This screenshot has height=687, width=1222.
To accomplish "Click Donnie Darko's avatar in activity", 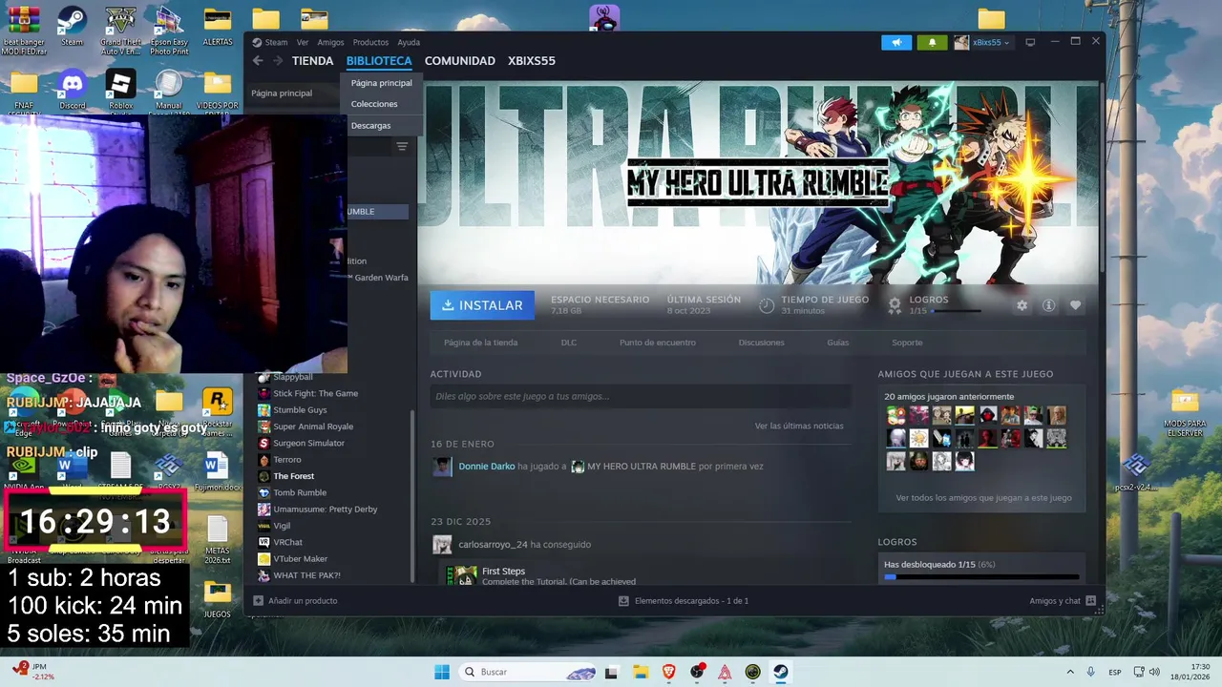I will [442, 467].
